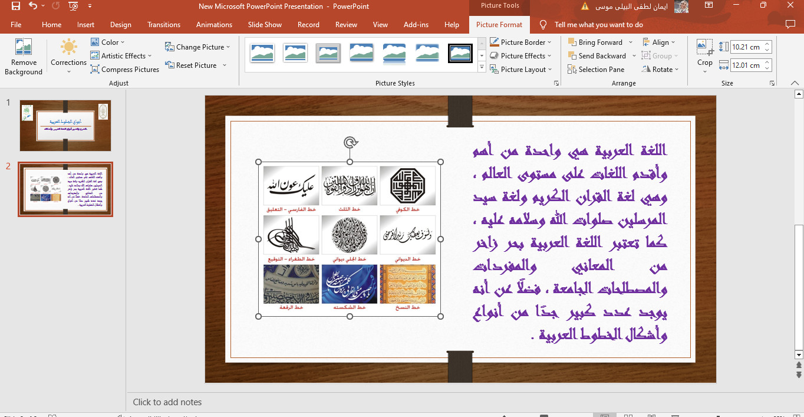Decrease picture width with the down stepper
Screen dimensions: 804x417
[767, 68]
